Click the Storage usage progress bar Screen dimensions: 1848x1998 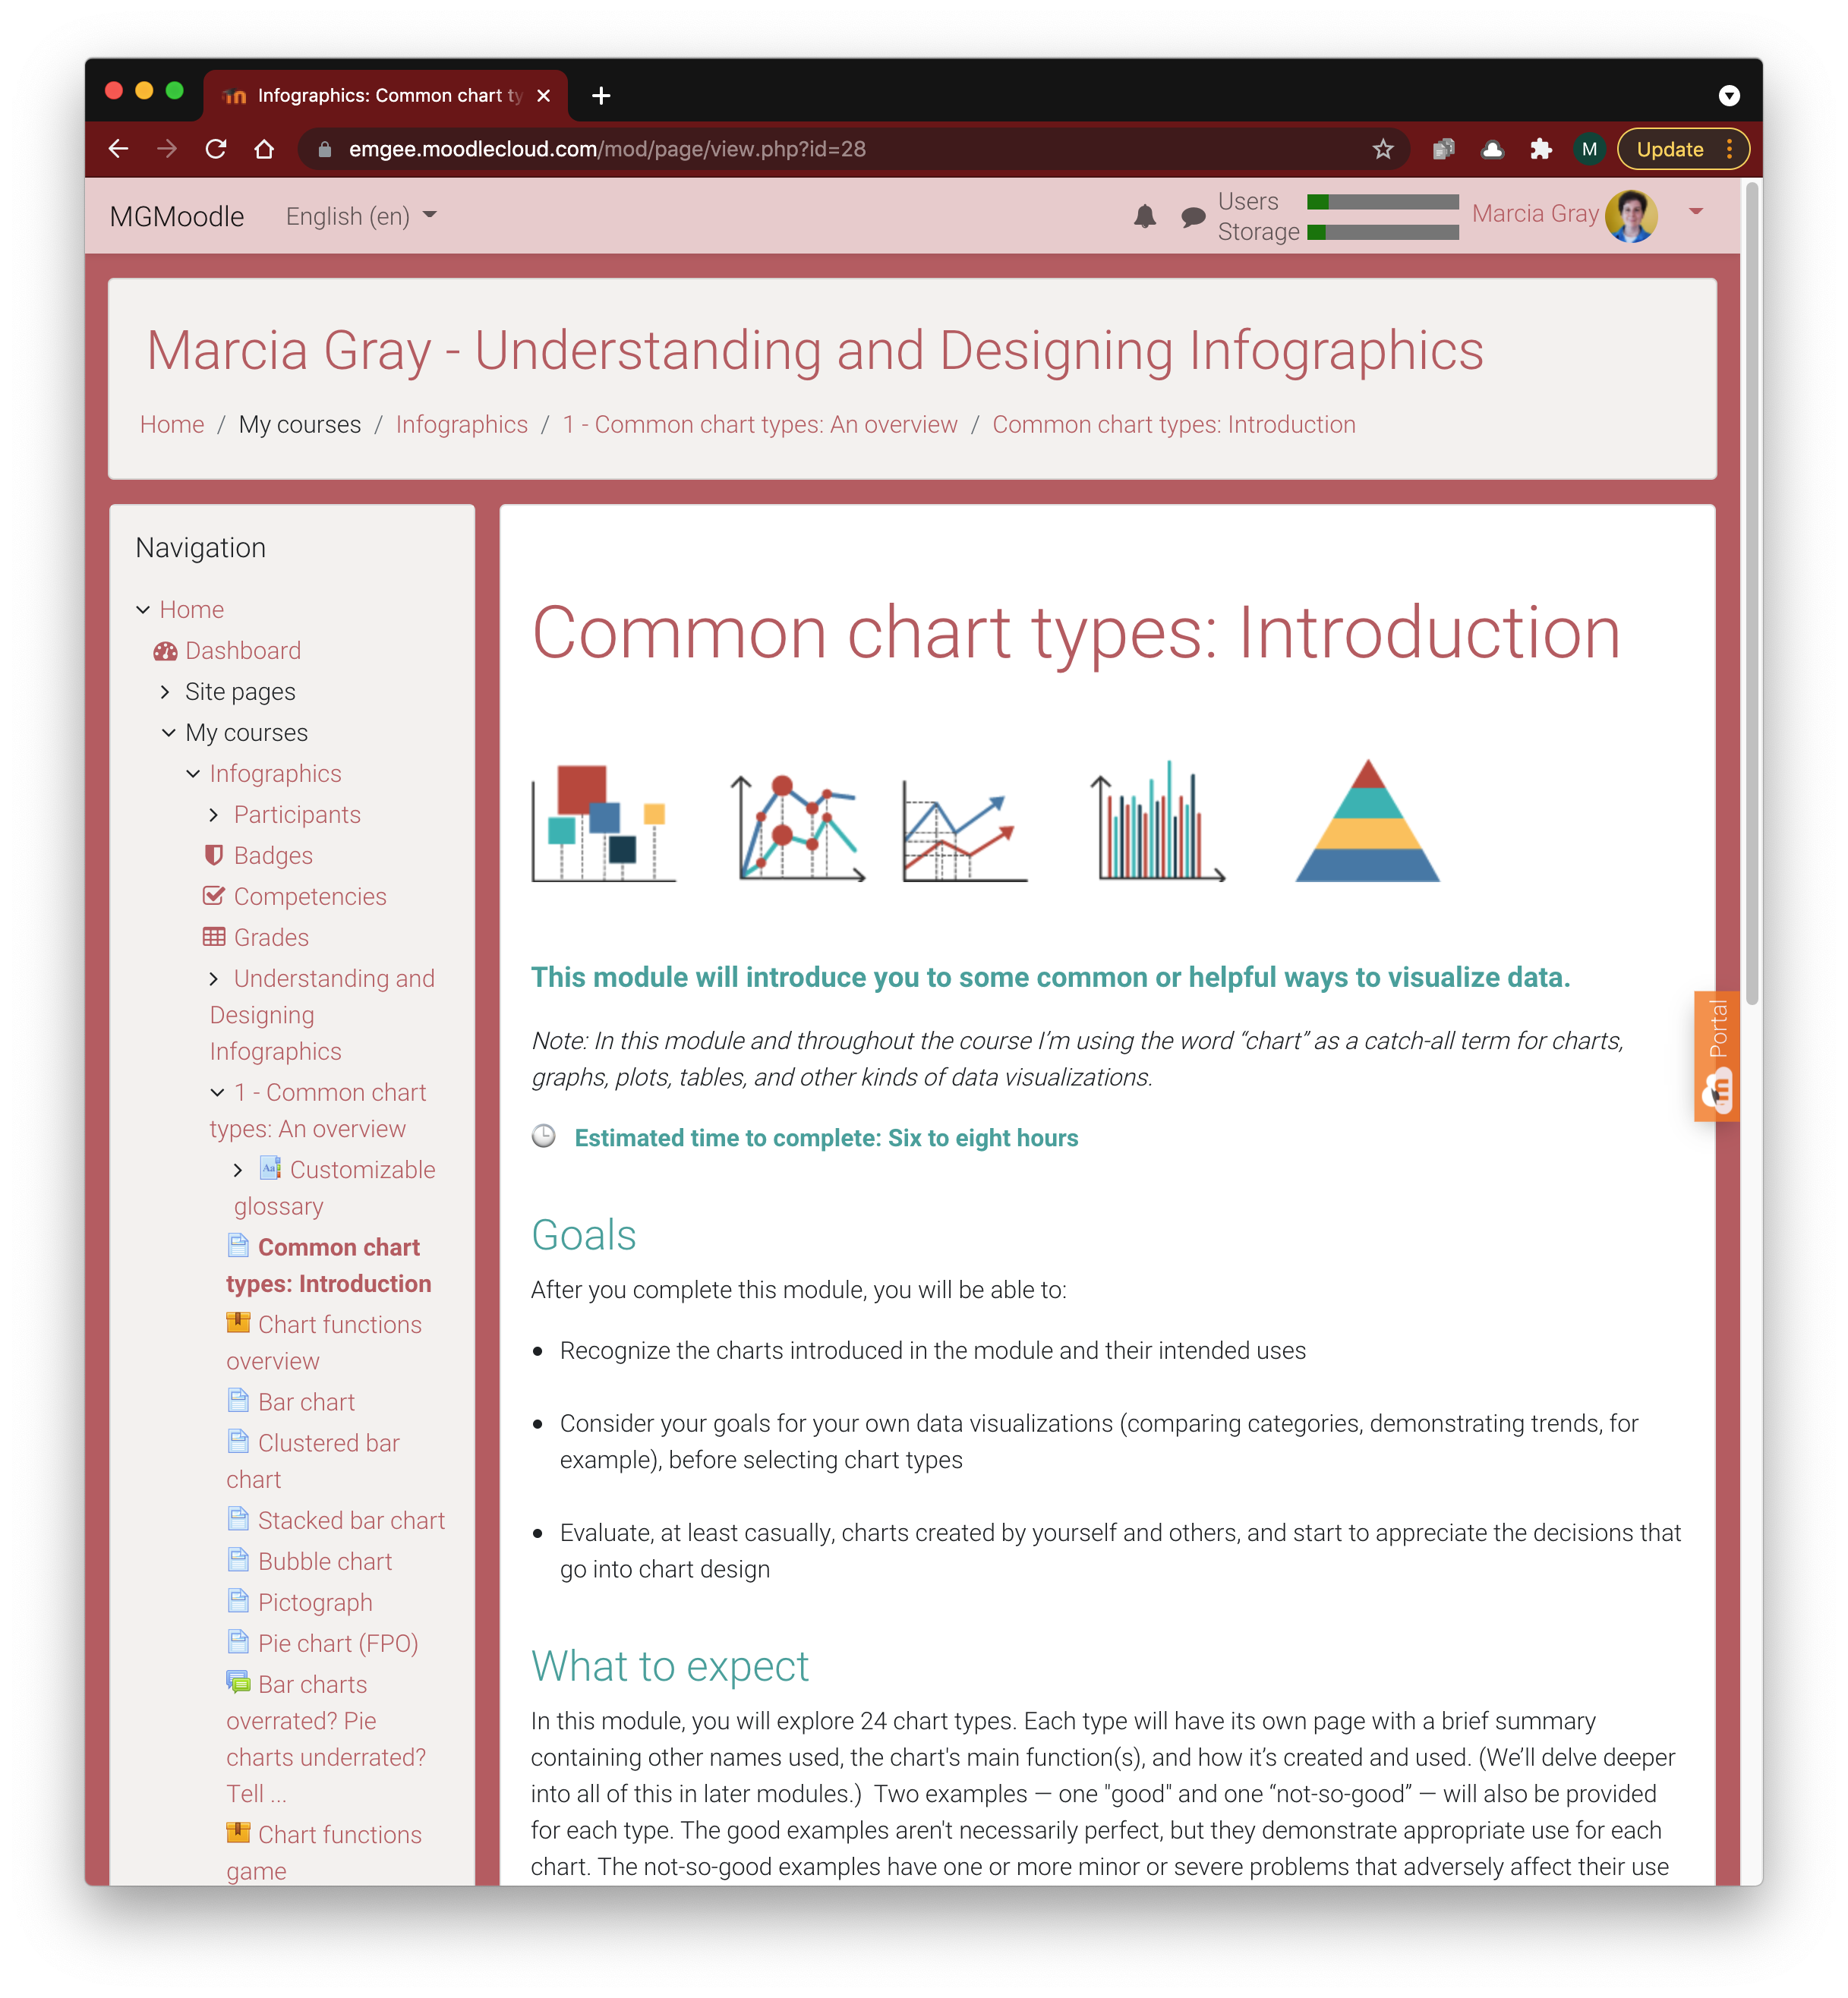click(1382, 232)
